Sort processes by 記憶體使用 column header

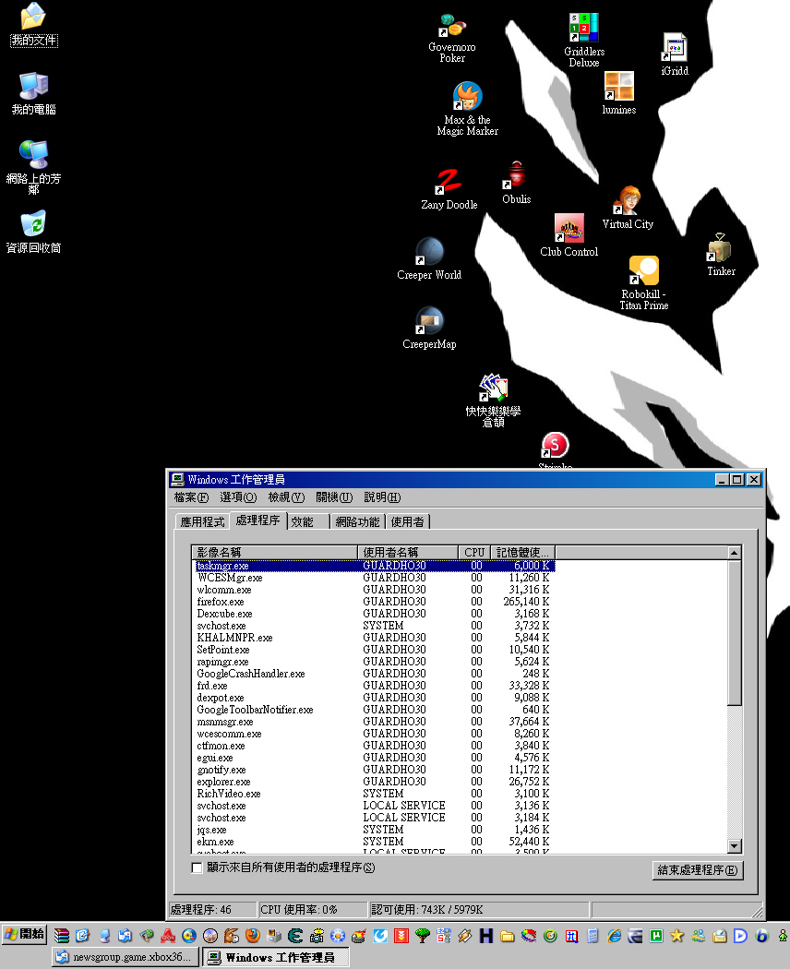coord(522,552)
